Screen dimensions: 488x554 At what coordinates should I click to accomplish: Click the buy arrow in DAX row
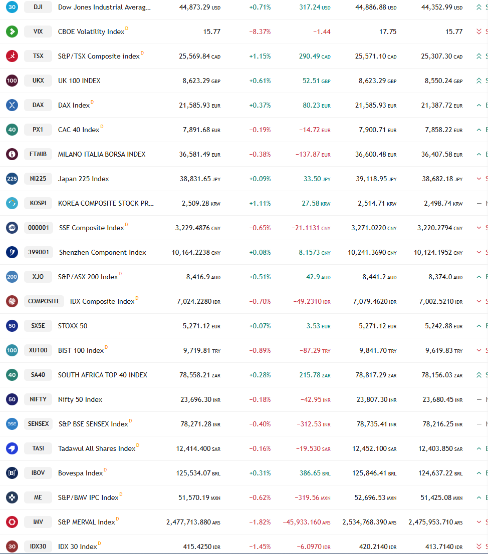point(479,105)
